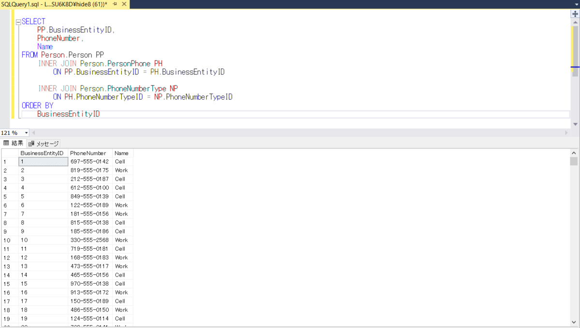
Task: Select phone number 168-555-0183
Action: tap(90, 257)
